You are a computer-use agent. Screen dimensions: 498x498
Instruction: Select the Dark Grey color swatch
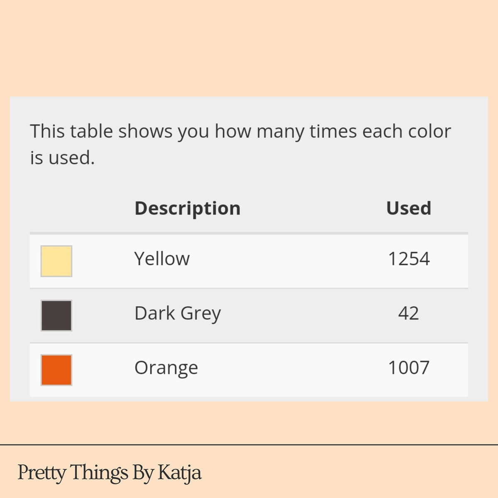click(x=56, y=315)
